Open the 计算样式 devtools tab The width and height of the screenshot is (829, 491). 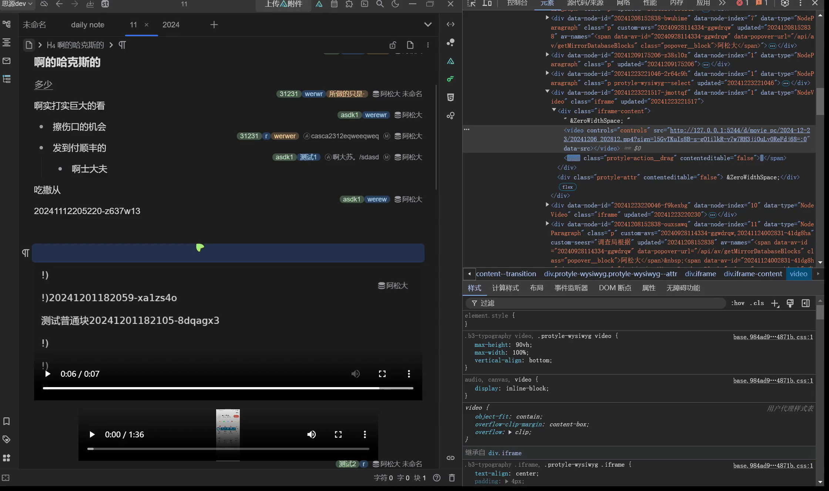pyautogui.click(x=505, y=288)
